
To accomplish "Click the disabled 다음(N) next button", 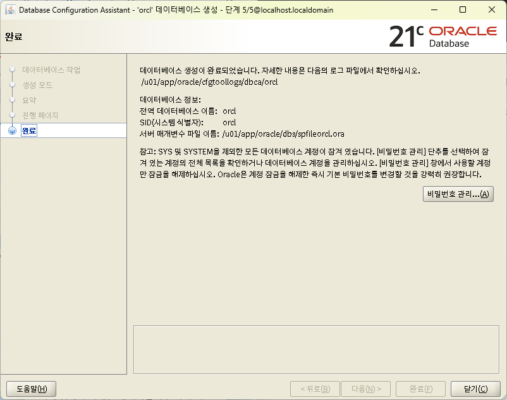I will 365,389.
